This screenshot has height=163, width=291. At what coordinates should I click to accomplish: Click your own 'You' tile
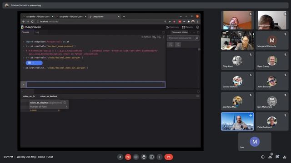point(255,142)
